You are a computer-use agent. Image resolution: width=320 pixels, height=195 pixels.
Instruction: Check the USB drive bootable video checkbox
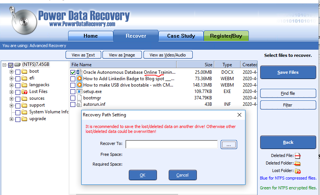tap(73, 85)
